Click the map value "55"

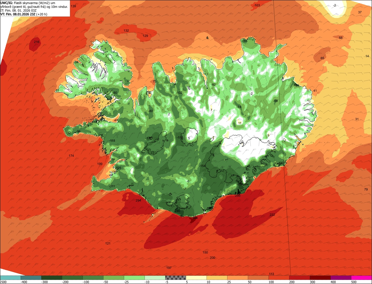(x=341, y=38)
